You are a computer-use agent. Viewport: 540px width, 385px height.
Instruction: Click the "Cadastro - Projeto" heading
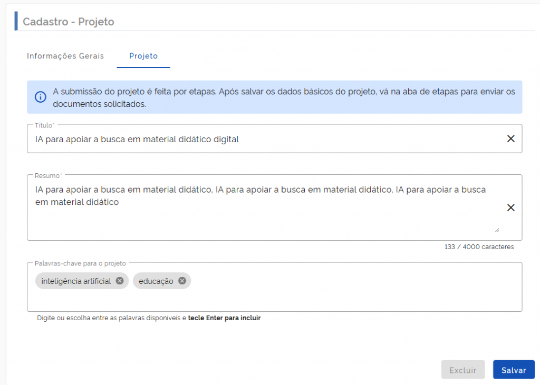(69, 22)
